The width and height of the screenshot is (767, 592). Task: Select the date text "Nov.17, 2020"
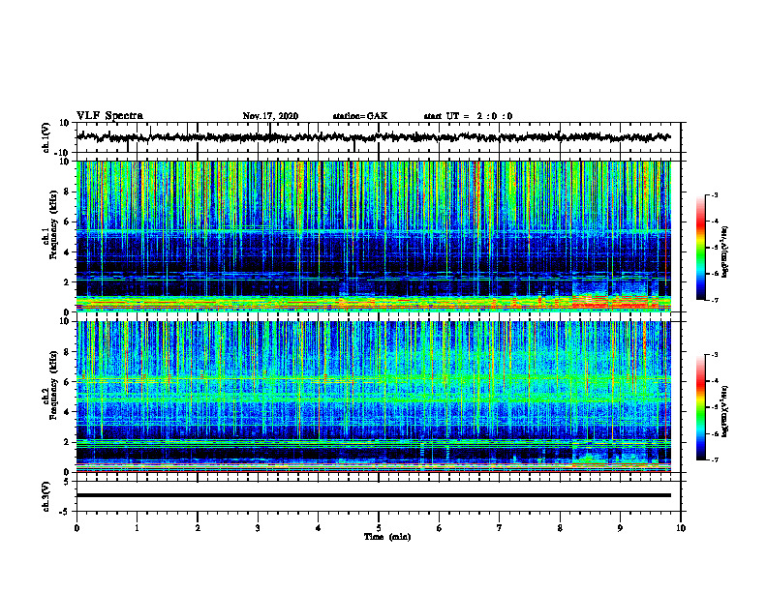tap(270, 116)
